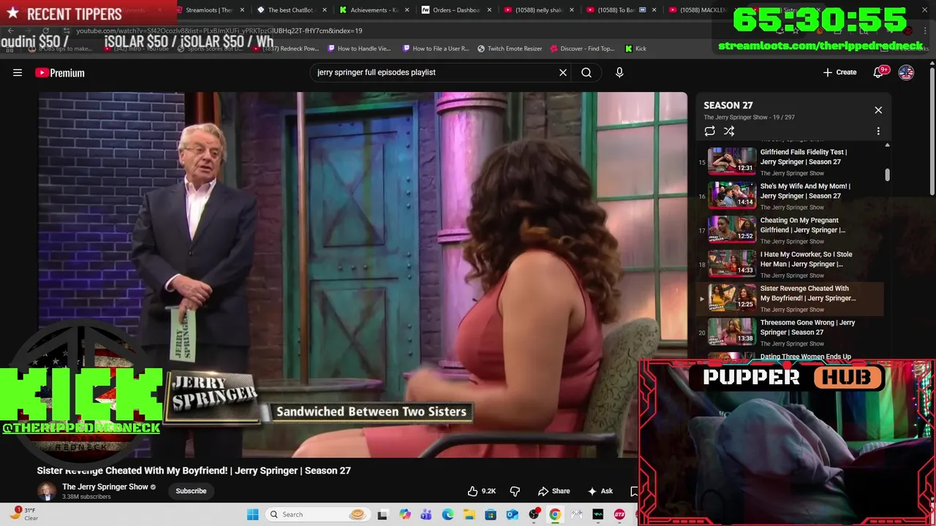Click the playlist panel scrollbar thumb
936x526 pixels.
coord(887,175)
